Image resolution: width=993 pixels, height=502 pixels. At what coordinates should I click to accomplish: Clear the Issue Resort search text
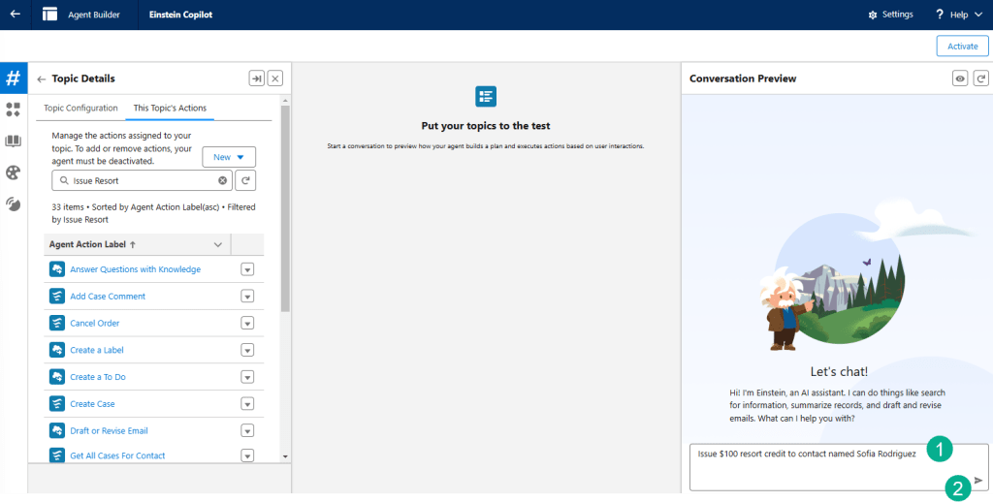pyautogui.click(x=222, y=180)
